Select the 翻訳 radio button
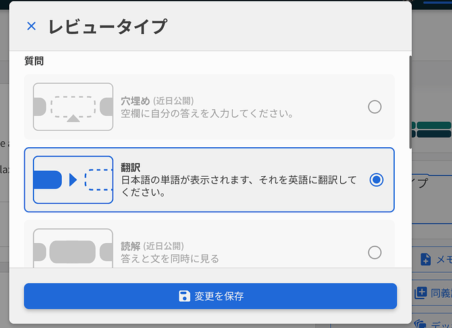 (376, 179)
